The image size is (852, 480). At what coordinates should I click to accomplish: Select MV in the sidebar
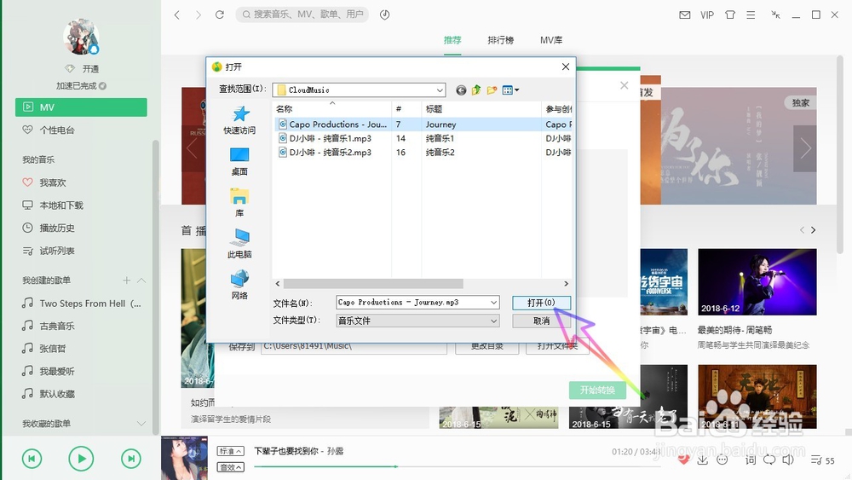pyautogui.click(x=81, y=107)
